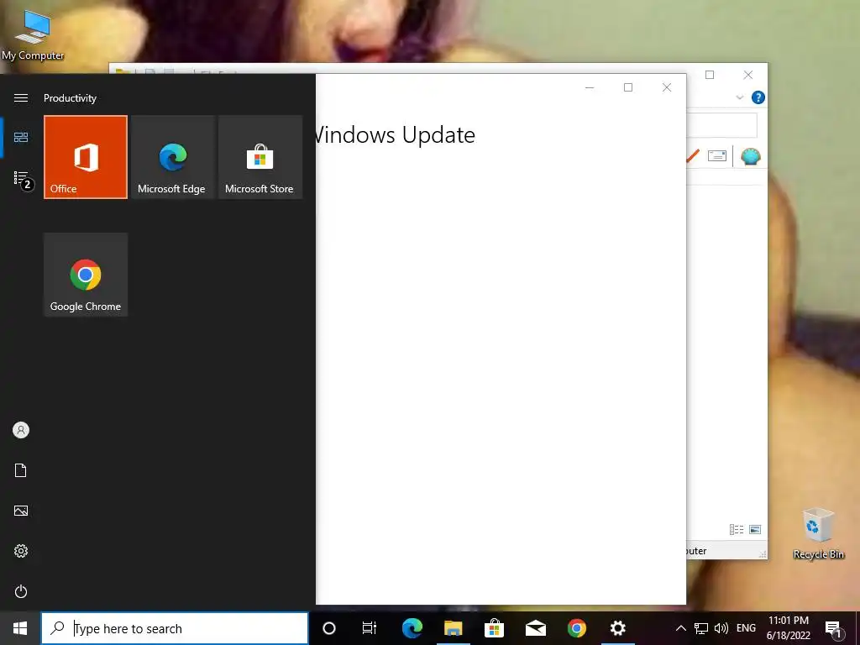Open Mail app on taskbar
This screenshot has height=645, width=860.
pos(535,628)
